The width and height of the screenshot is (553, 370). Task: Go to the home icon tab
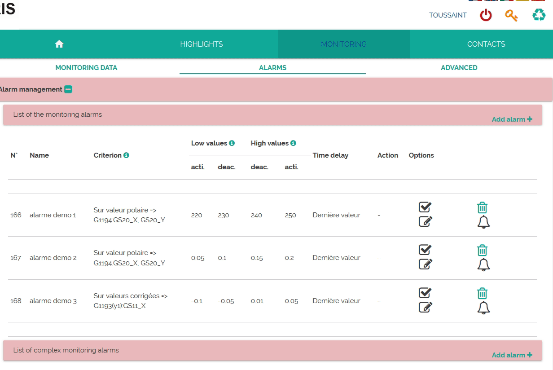[59, 44]
